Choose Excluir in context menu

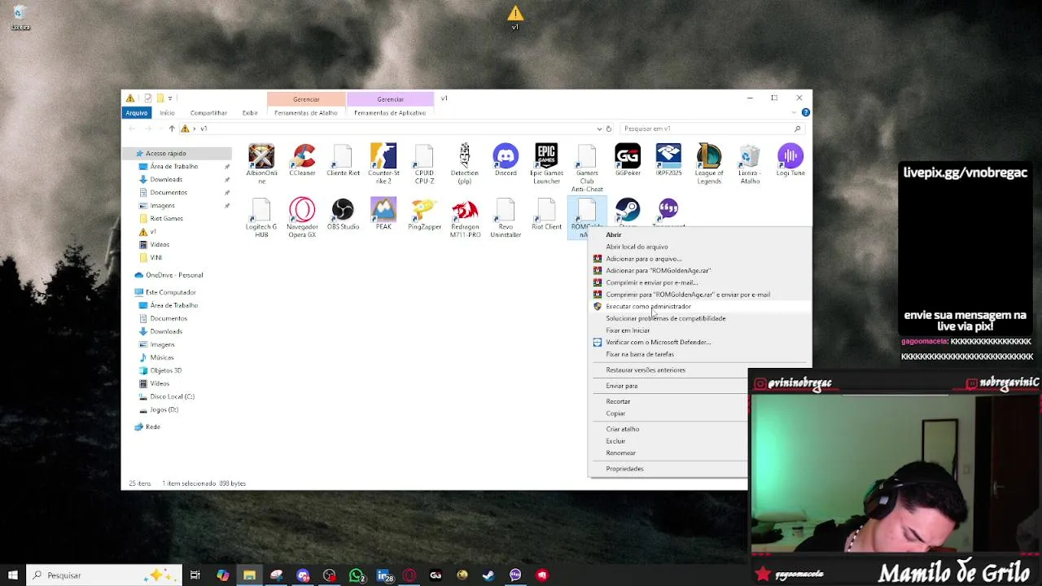click(x=615, y=441)
